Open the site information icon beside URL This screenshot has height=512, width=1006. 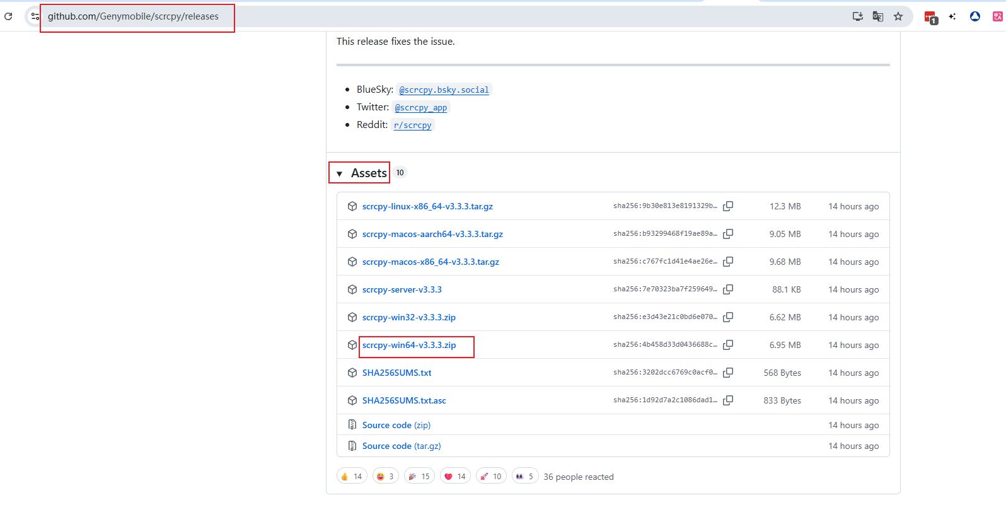pos(35,16)
